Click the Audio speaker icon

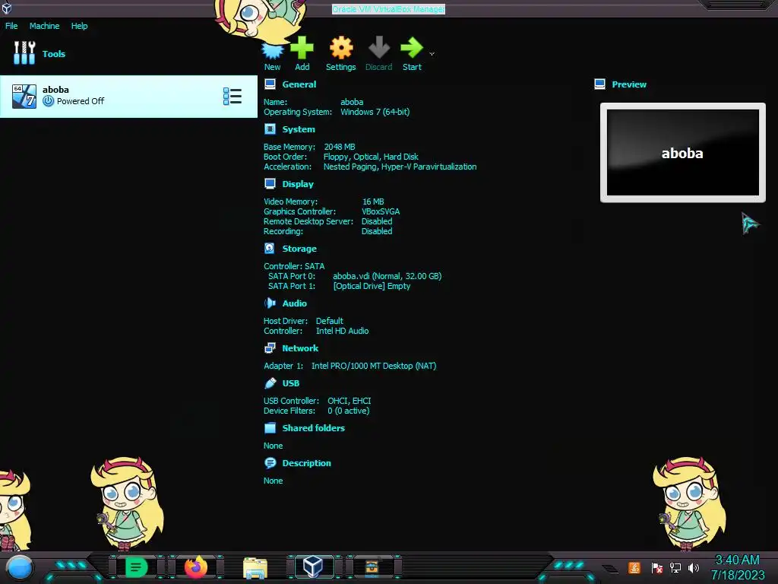tap(270, 303)
